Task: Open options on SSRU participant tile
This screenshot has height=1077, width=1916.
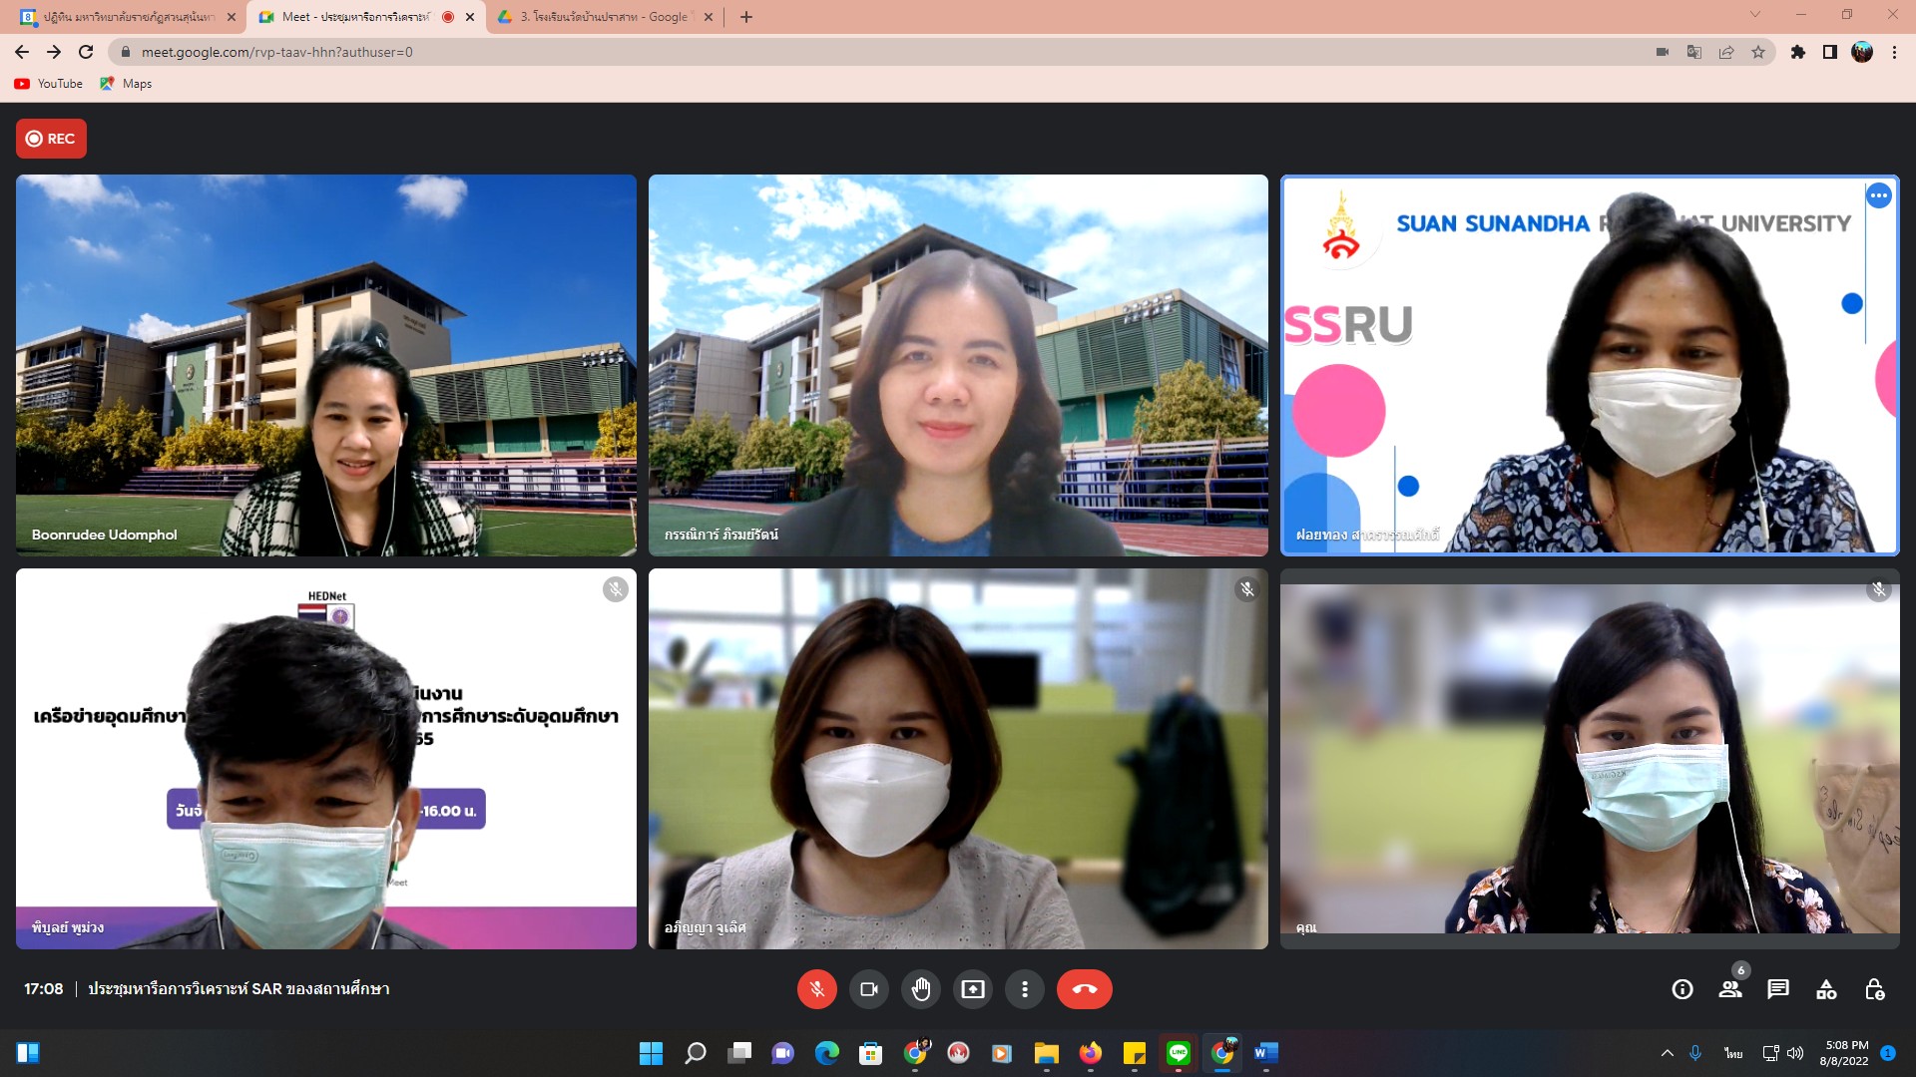Action: pyautogui.click(x=1878, y=196)
